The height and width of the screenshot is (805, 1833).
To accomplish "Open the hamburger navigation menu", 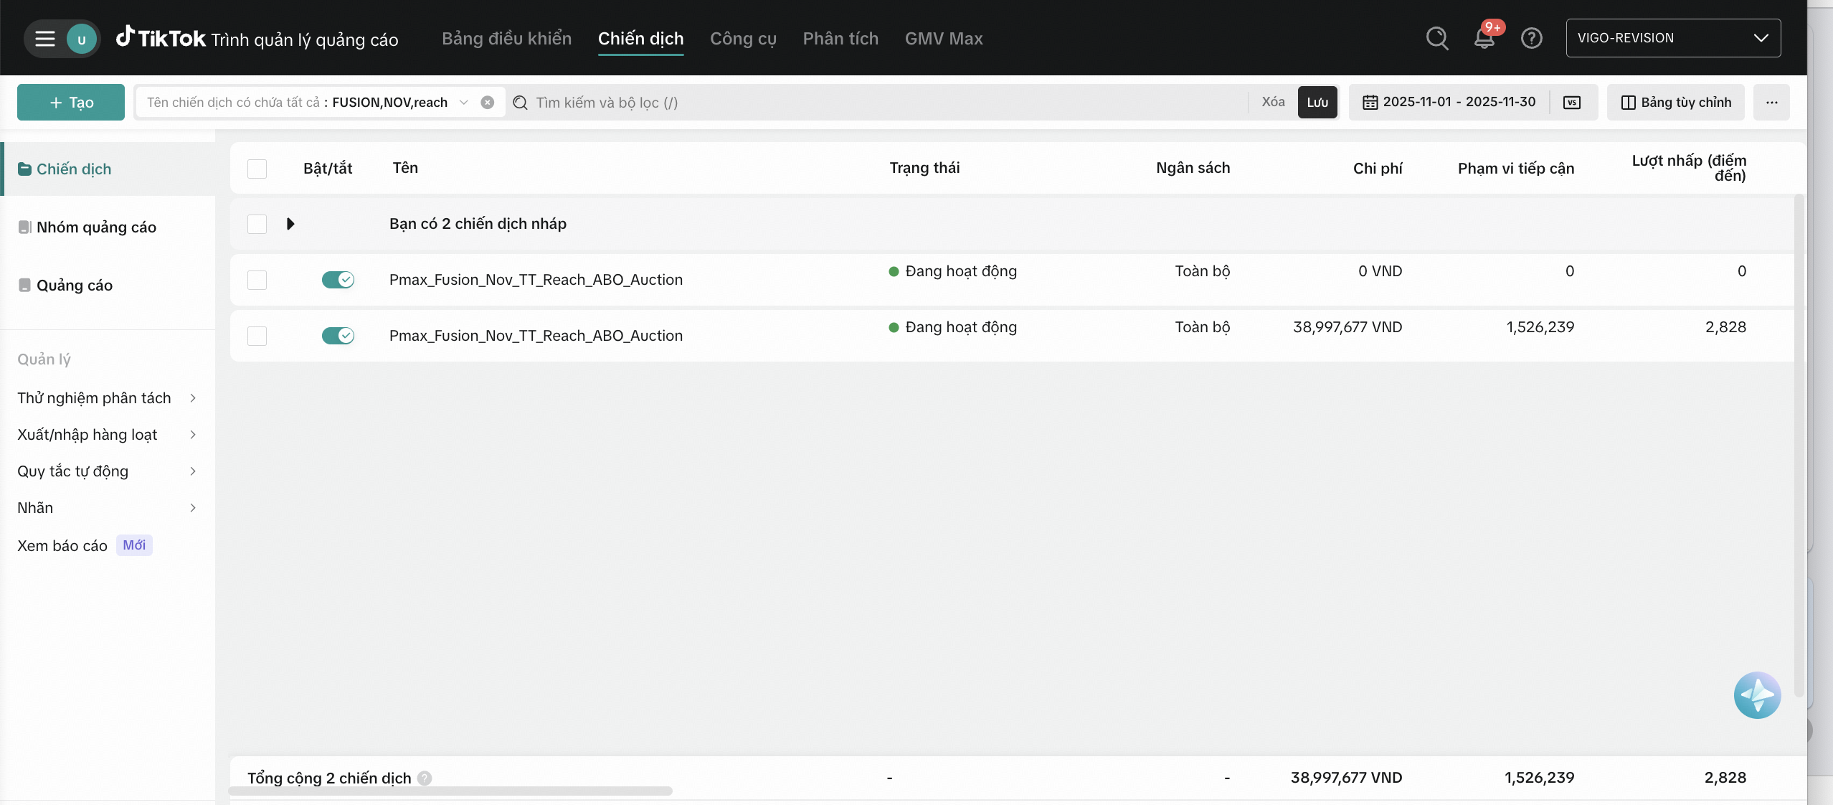I will (44, 39).
